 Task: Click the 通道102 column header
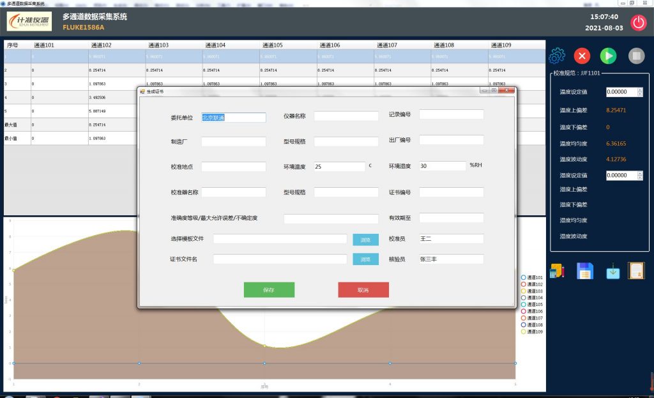(x=101, y=45)
